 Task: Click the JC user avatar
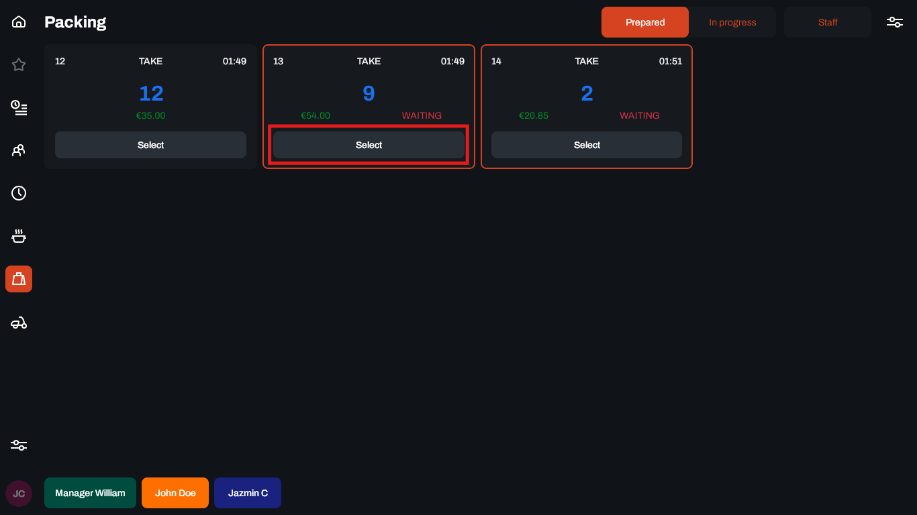coord(19,494)
